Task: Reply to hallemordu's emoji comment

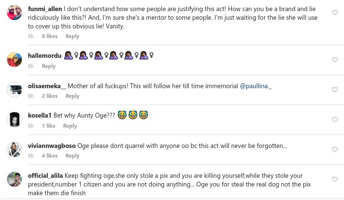Action: point(49,66)
